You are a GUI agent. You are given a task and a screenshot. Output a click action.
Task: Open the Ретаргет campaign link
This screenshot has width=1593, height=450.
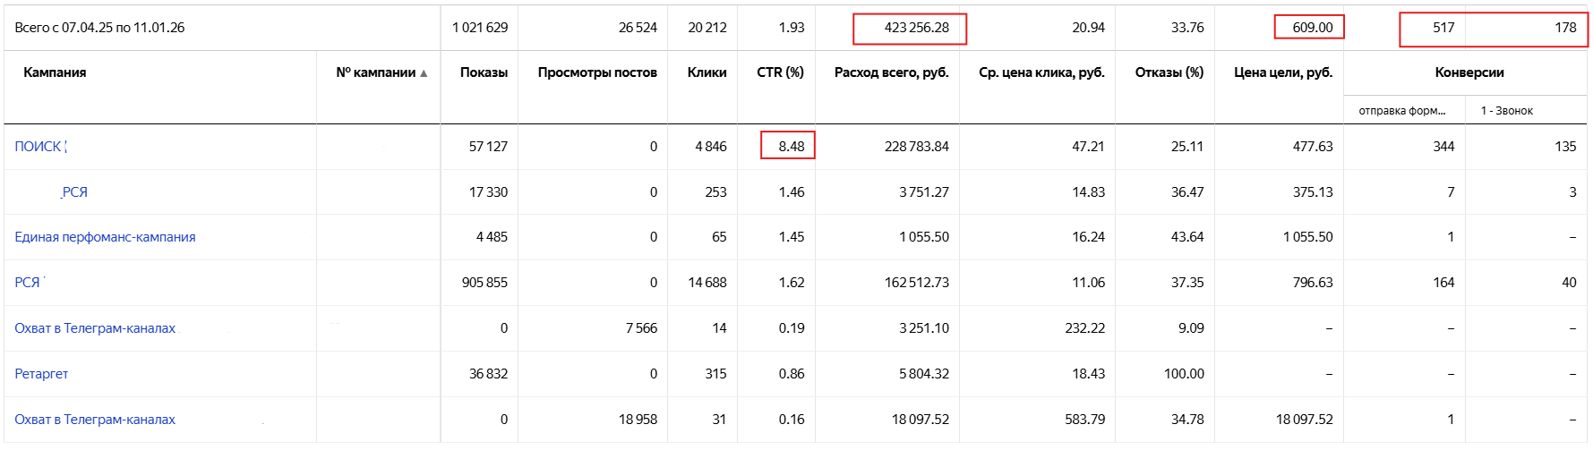point(41,374)
